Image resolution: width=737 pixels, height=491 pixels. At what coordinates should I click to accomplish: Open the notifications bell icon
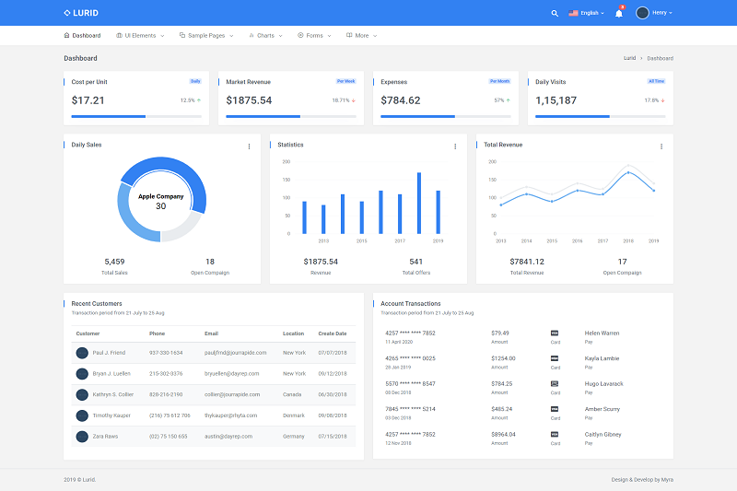619,13
